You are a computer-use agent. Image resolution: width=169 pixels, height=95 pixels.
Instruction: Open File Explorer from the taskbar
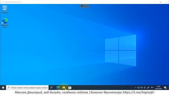click(x=64, y=88)
